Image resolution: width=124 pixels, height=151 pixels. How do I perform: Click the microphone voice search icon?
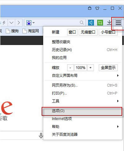pyautogui.click(x=41, y=135)
